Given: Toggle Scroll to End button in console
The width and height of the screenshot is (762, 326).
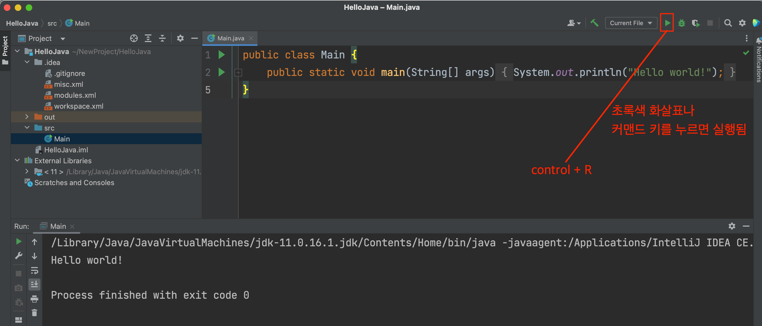Looking at the screenshot, I should pyautogui.click(x=34, y=284).
